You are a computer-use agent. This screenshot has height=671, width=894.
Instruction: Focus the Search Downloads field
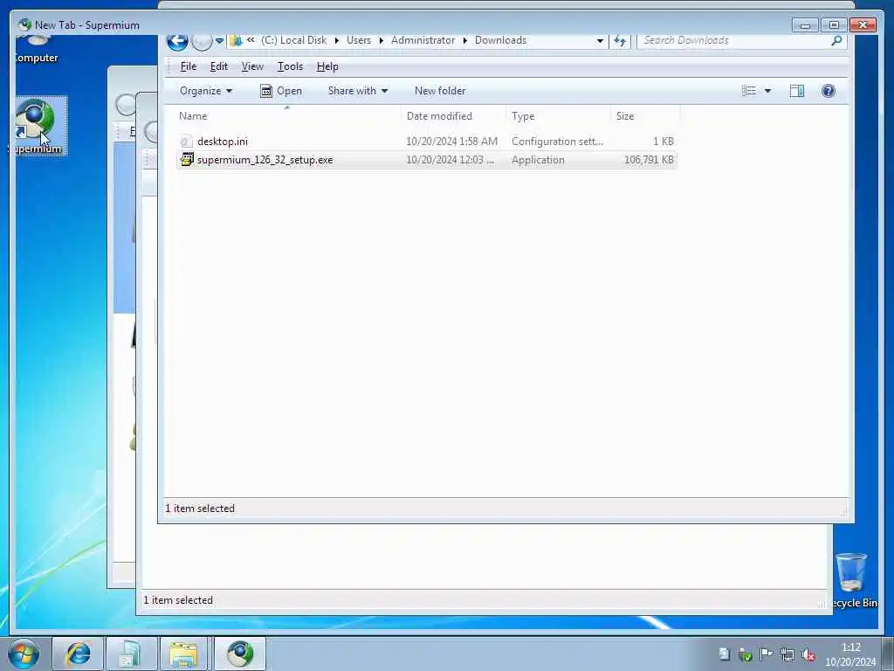tap(733, 40)
